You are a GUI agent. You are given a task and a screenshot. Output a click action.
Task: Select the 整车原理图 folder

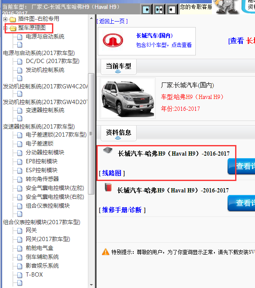point(32,28)
